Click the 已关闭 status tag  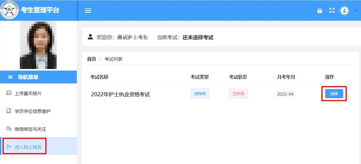click(x=238, y=94)
